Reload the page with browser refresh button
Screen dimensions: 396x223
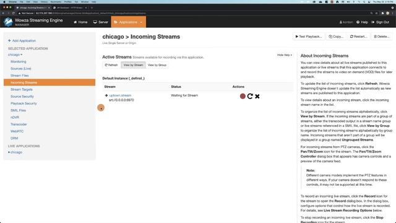click(x=14, y=13)
